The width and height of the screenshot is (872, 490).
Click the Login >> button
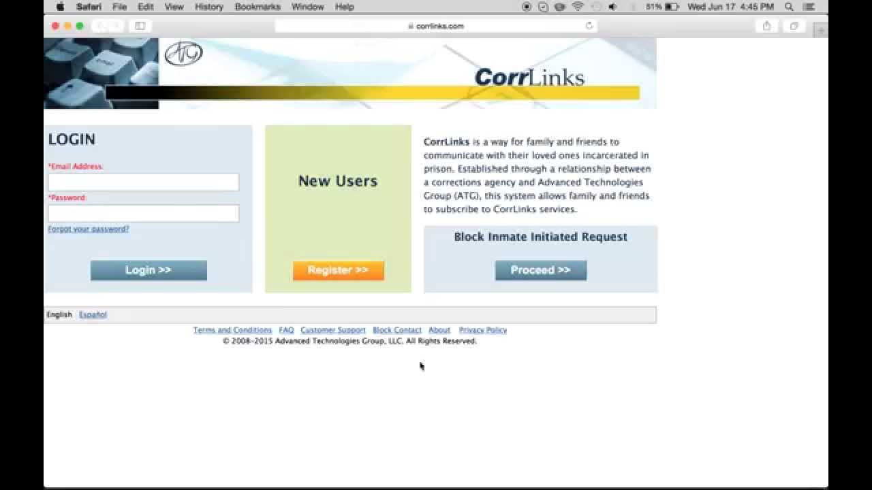[149, 270]
